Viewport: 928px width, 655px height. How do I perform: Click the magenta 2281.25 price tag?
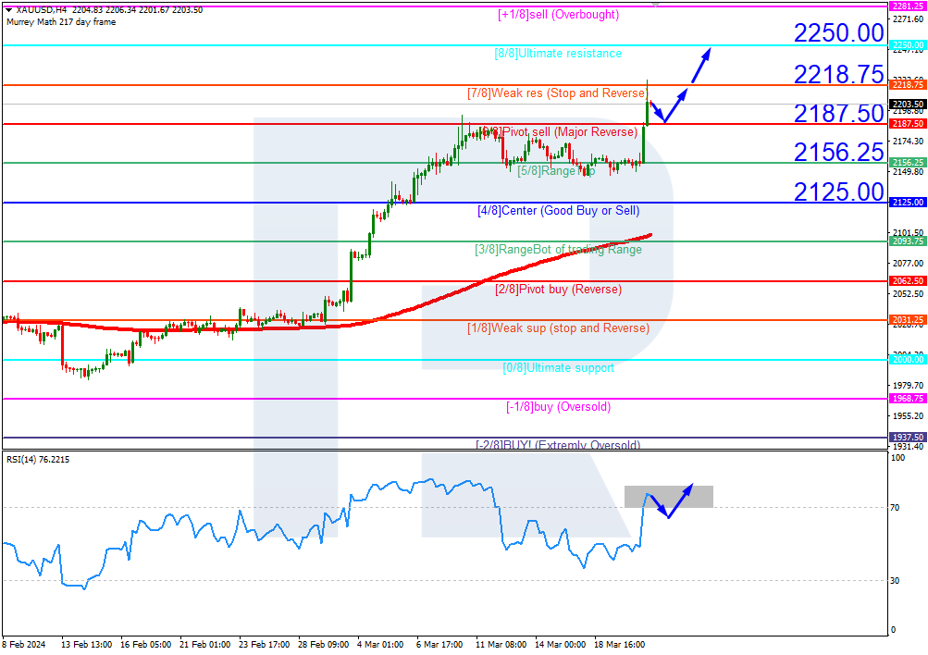click(907, 6)
